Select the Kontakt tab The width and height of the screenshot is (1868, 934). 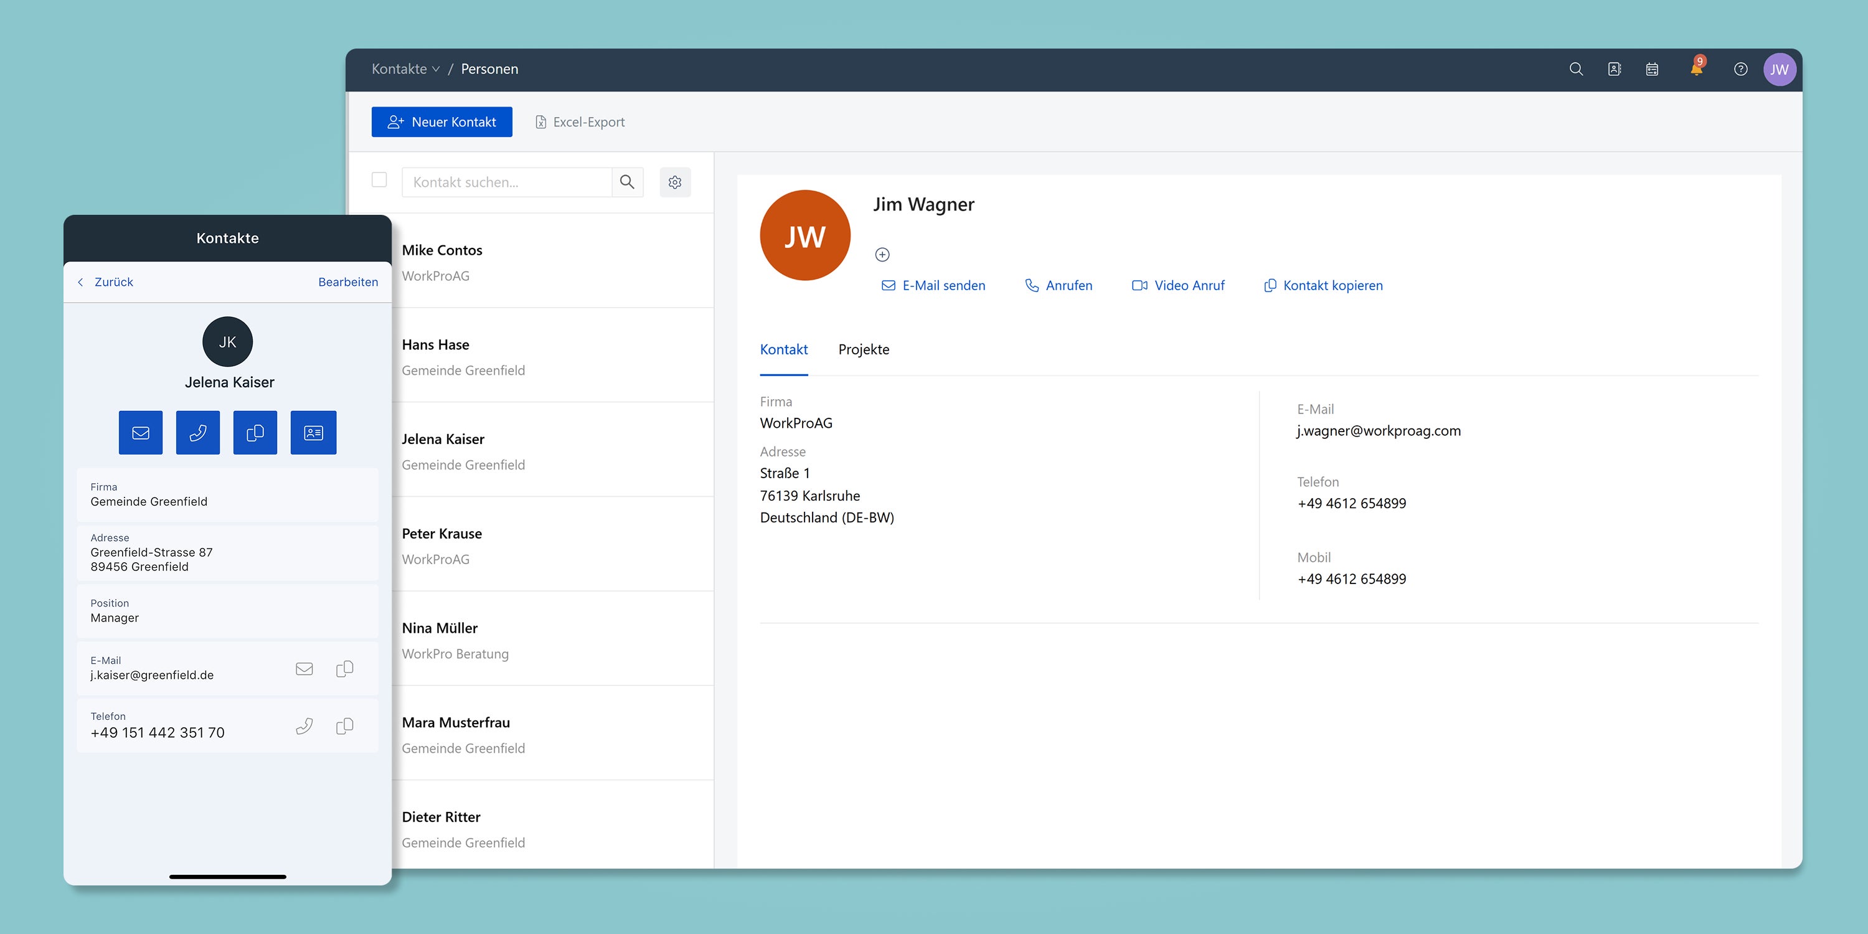point(783,349)
